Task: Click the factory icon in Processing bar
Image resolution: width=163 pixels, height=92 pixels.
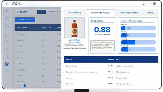Action: [x=124, y=35]
